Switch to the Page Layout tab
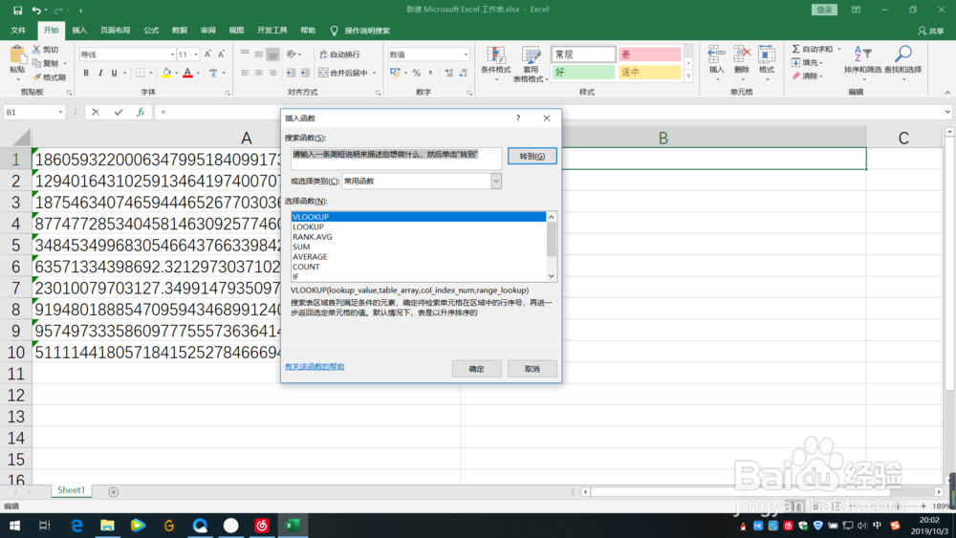The image size is (956, 538). click(x=116, y=31)
